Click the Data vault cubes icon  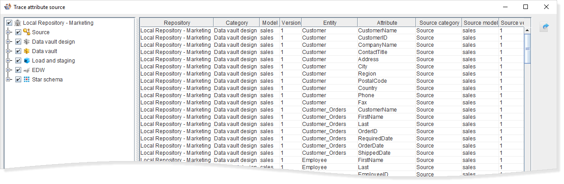(27, 51)
